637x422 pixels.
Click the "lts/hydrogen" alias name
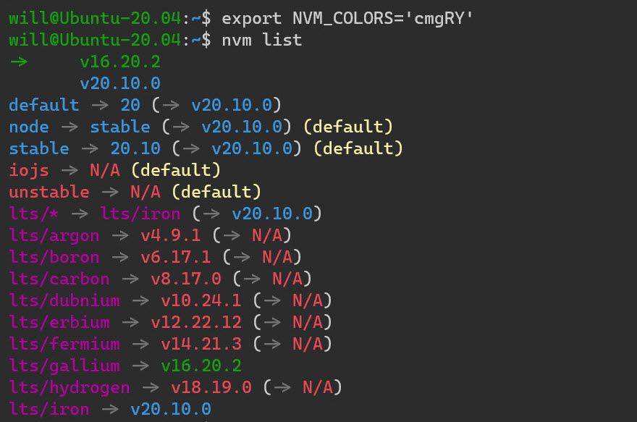(69, 388)
